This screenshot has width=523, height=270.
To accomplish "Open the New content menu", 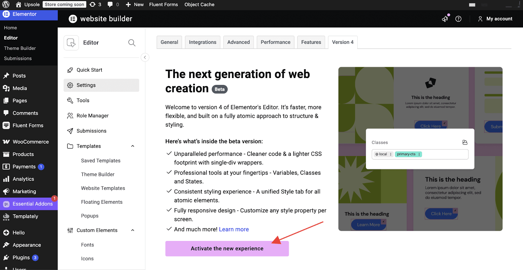I will pyautogui.click(x=135, y=5).
